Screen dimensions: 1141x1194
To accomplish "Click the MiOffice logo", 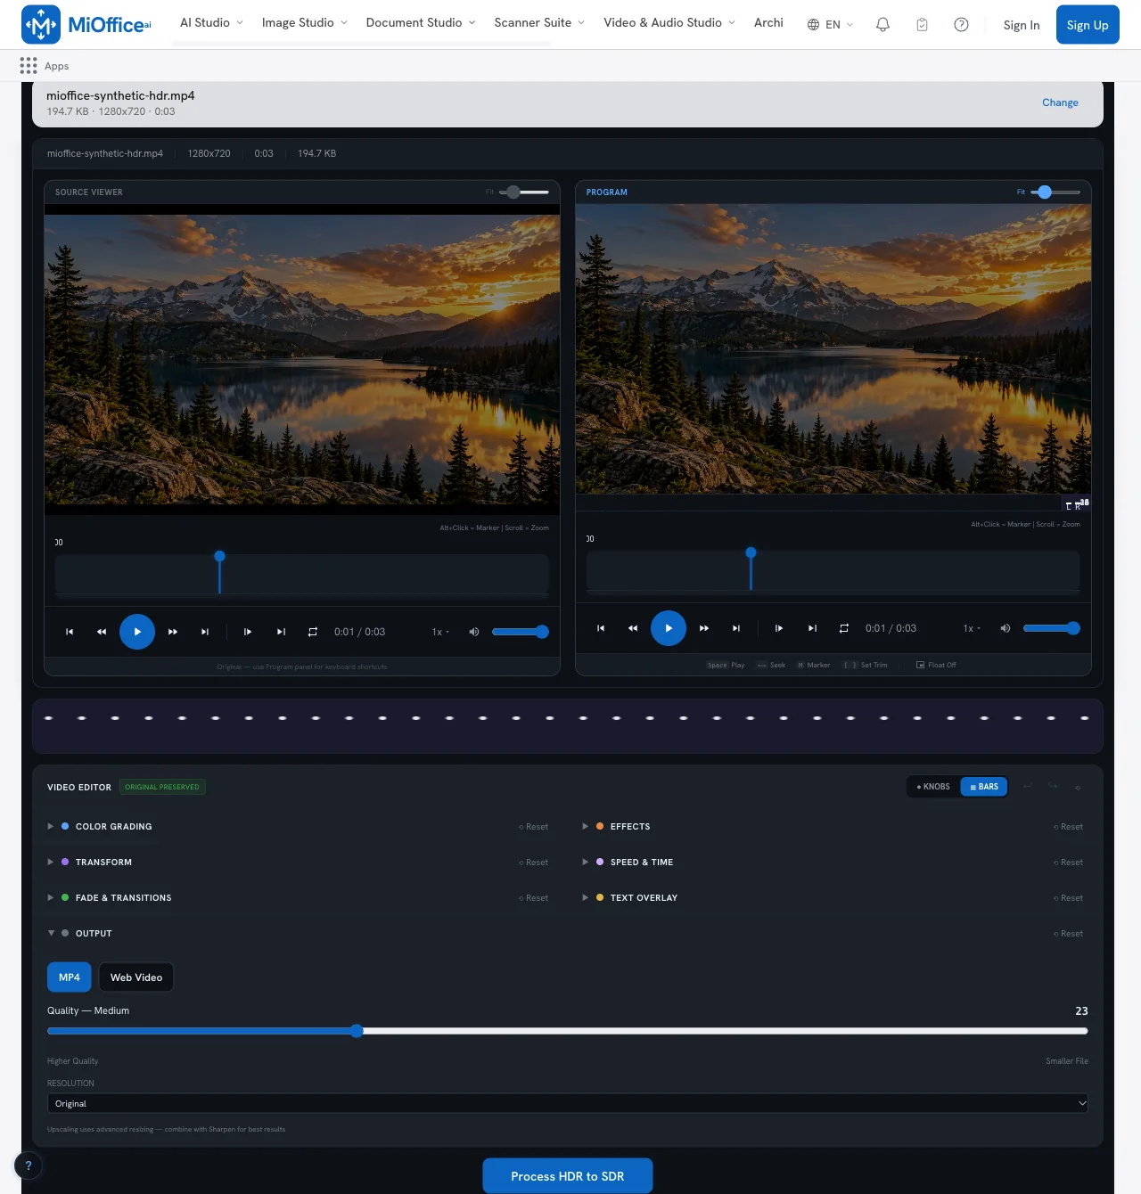I will tap(86, 25).
